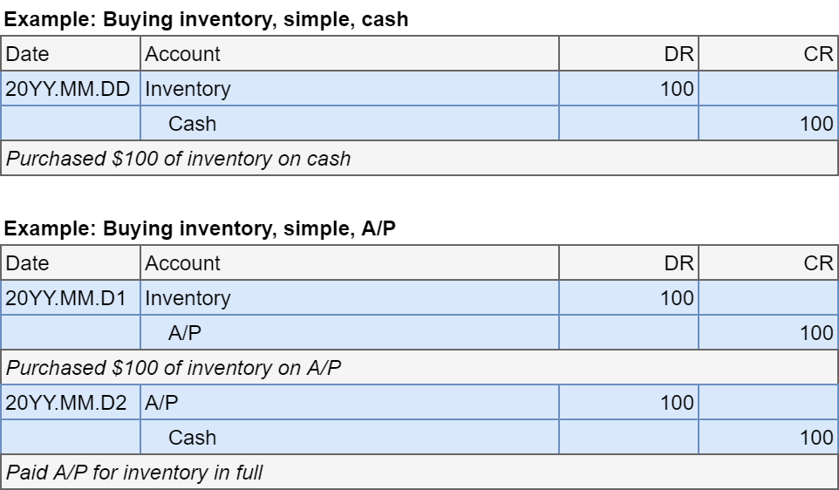This screenshot has height=490, width=839.
Task: Click the 'Buying inventory, simple, cash' heading
Action: tap(207, 19)
